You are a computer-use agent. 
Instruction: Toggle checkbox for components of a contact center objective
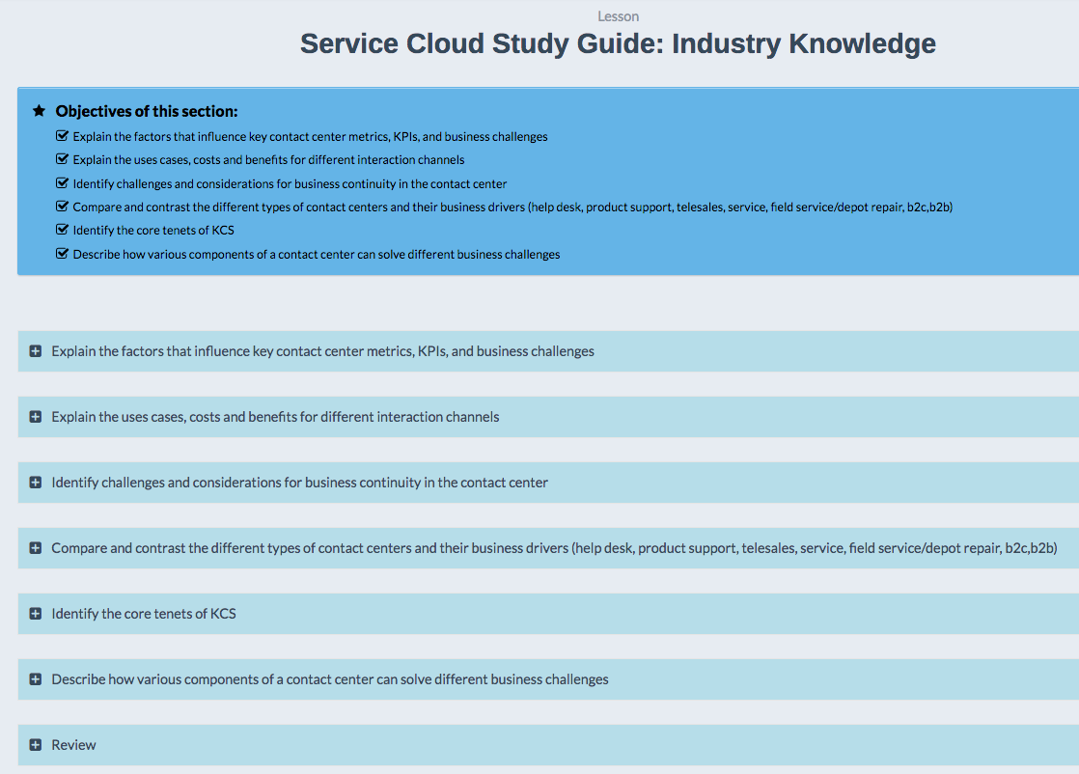62,253
